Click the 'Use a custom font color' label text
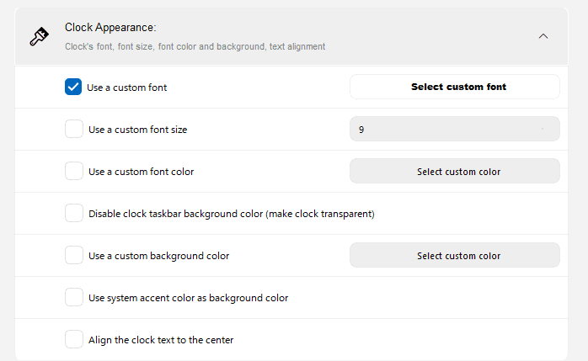 point(141,172)
